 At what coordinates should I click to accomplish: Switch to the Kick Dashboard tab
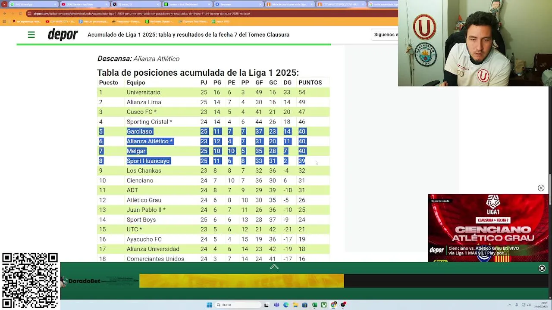tap(187, 4)
